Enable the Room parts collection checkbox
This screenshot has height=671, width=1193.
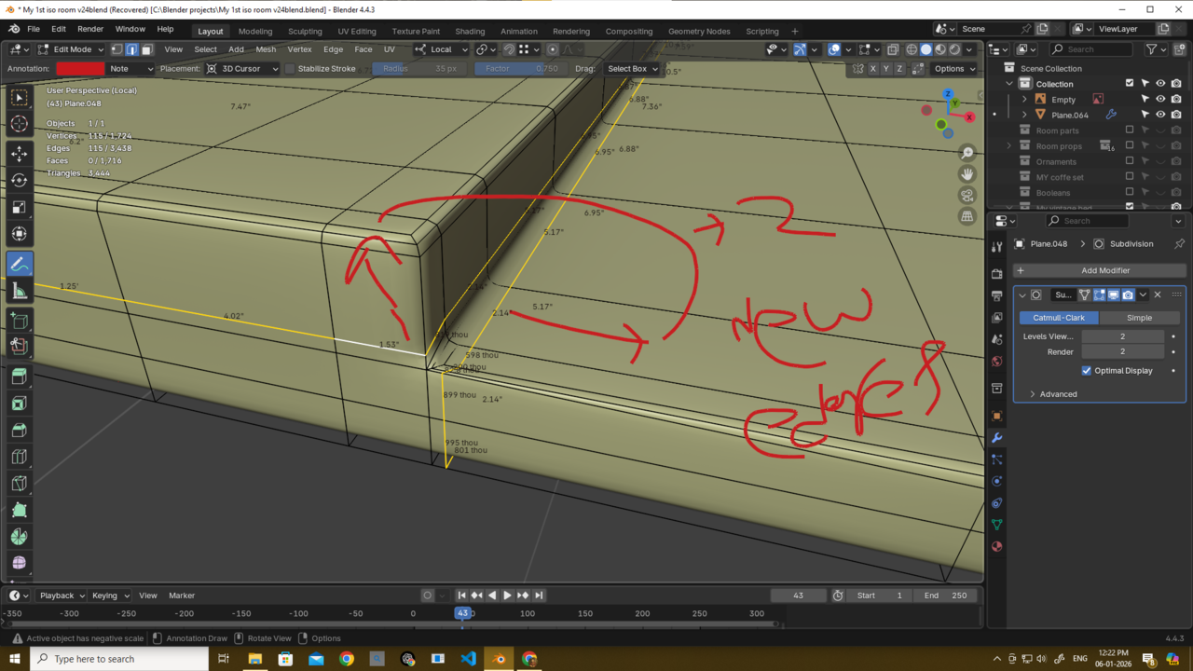click(x=1130, y=130)
